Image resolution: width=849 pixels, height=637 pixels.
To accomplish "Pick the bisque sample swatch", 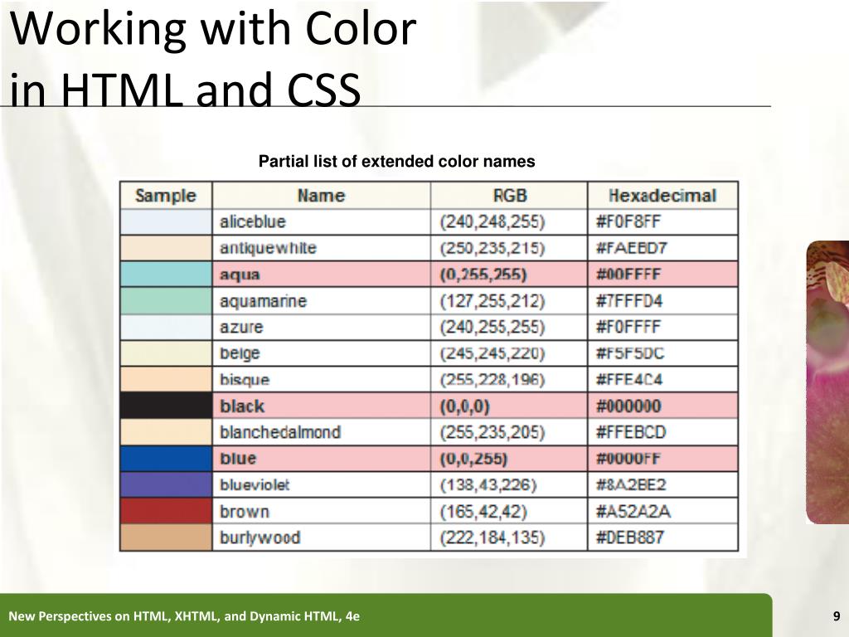I will click(166, 379).
